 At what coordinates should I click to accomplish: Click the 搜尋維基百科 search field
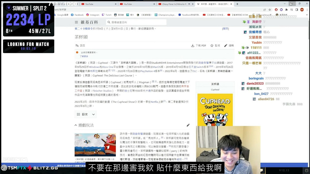136,22
